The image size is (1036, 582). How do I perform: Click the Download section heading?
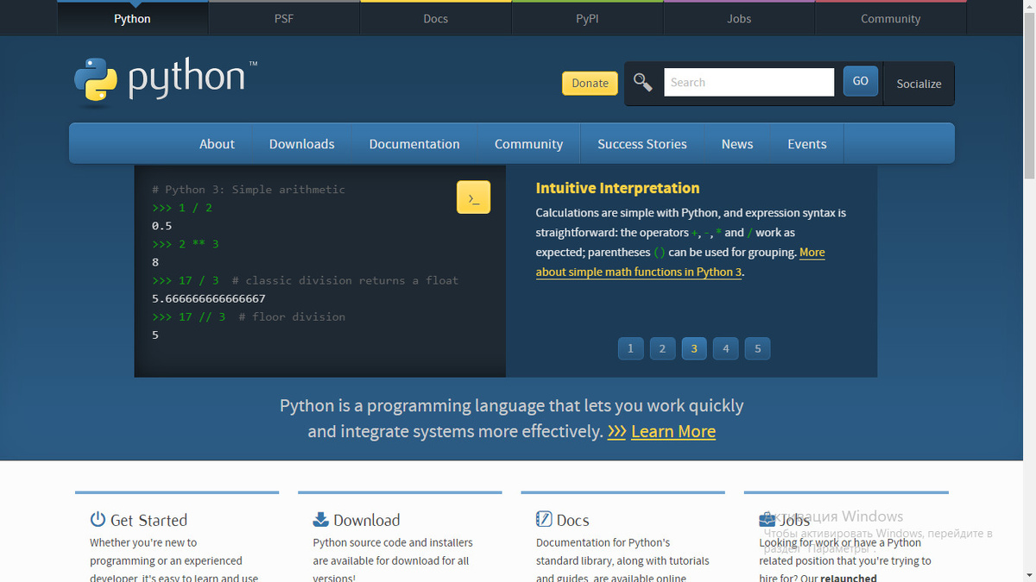[x=367, y=520]
